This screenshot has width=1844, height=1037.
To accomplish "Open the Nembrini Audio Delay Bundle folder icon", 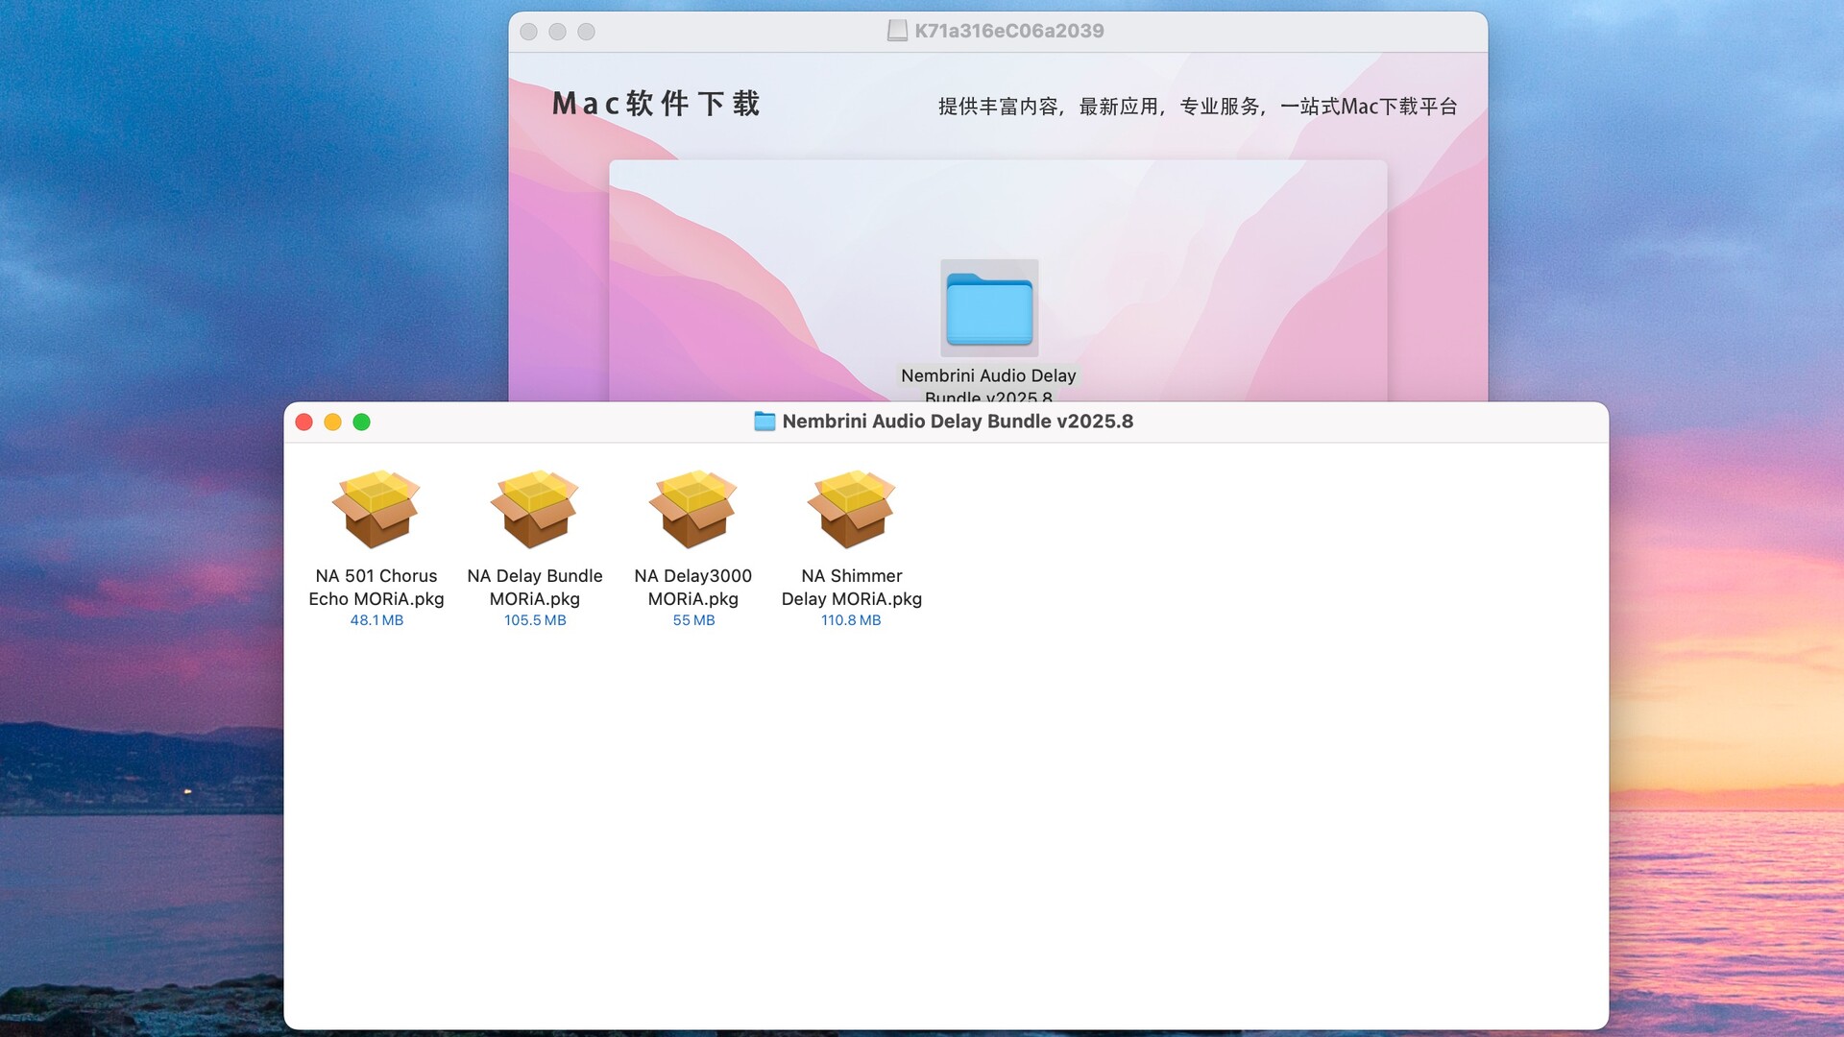I will pyautogui.click(x=989, y=309).
